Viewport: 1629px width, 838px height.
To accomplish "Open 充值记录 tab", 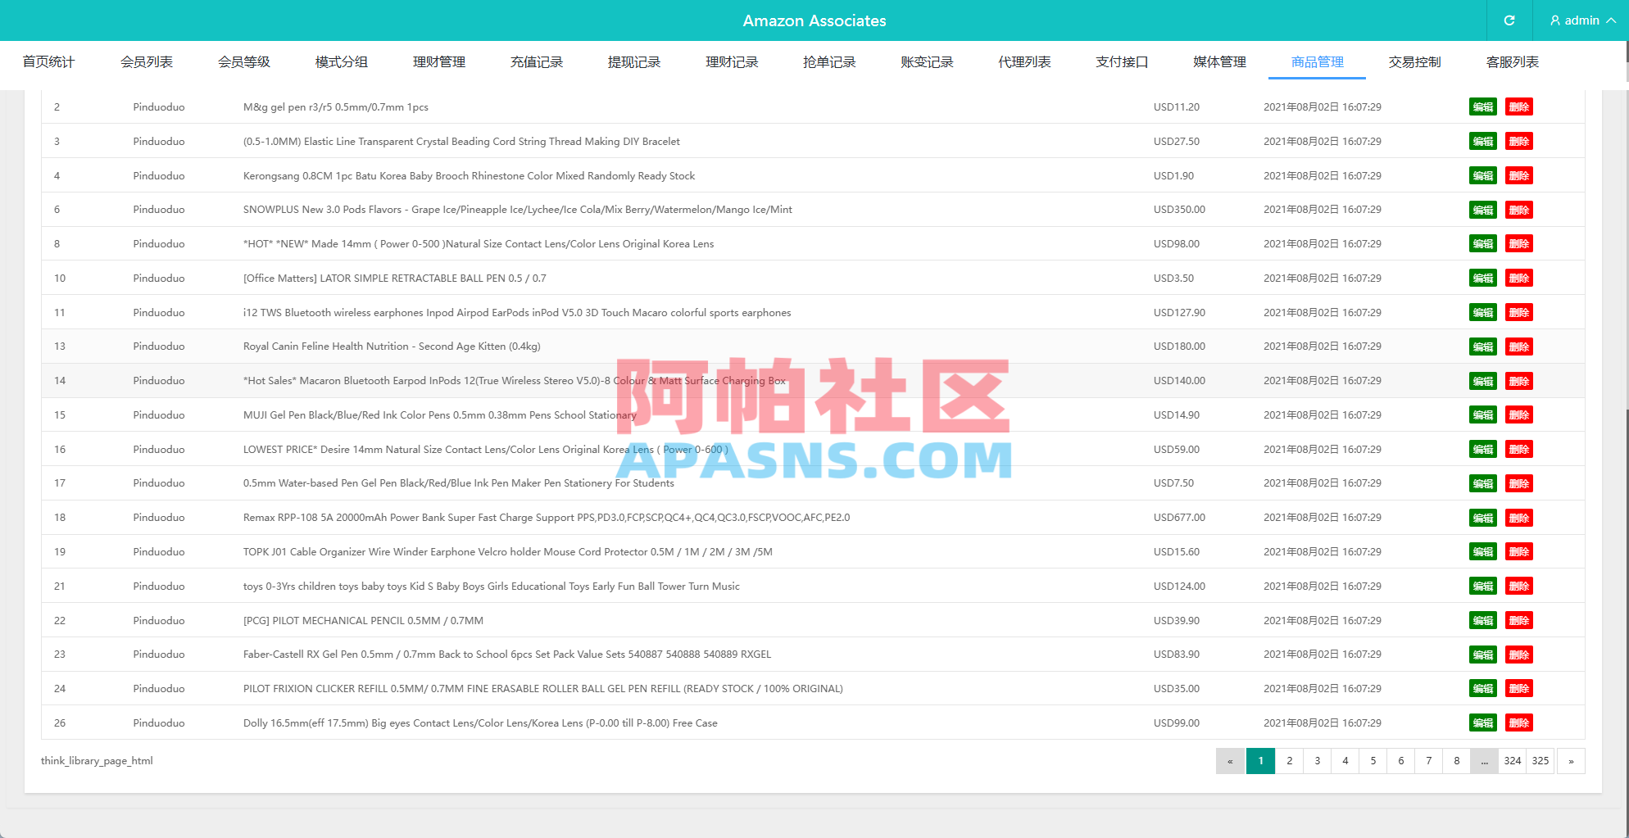I will (537, 62).
